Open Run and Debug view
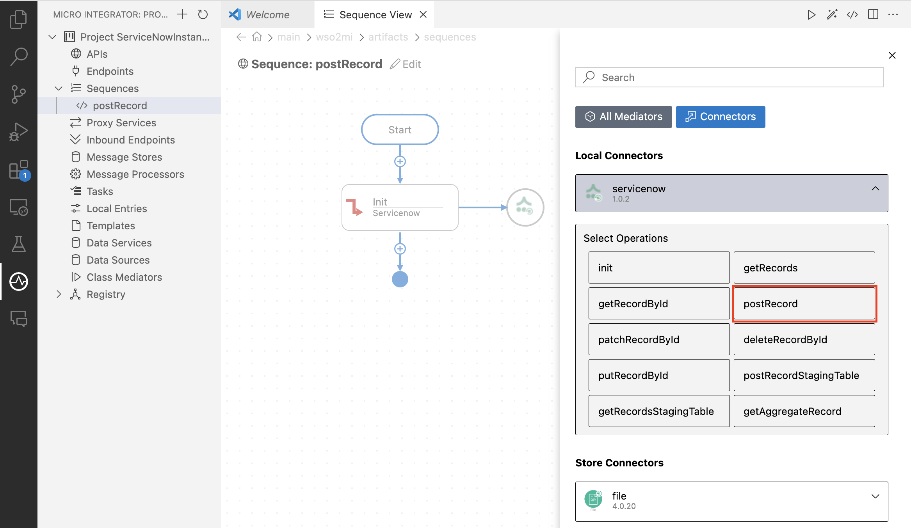The image size is (911, 528). pos(18,132)
